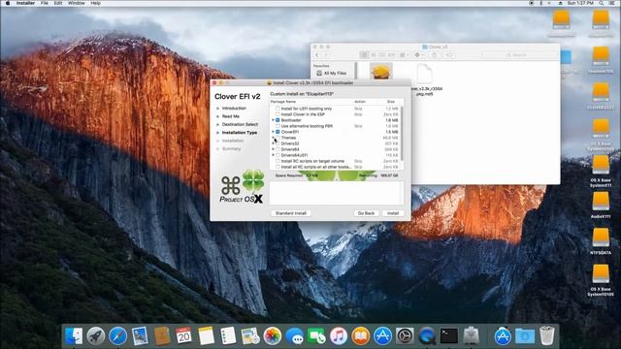Image resolution: width=621 pixels, height=349 pixels.
Task: Open Terminal from the dock
Action: 449,336
